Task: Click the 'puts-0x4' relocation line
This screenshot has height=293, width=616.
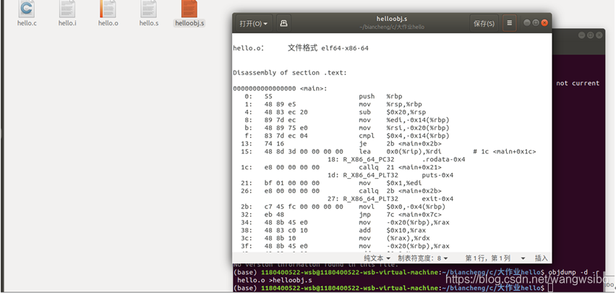Action: pyautogui.click(x=390, y=175)
